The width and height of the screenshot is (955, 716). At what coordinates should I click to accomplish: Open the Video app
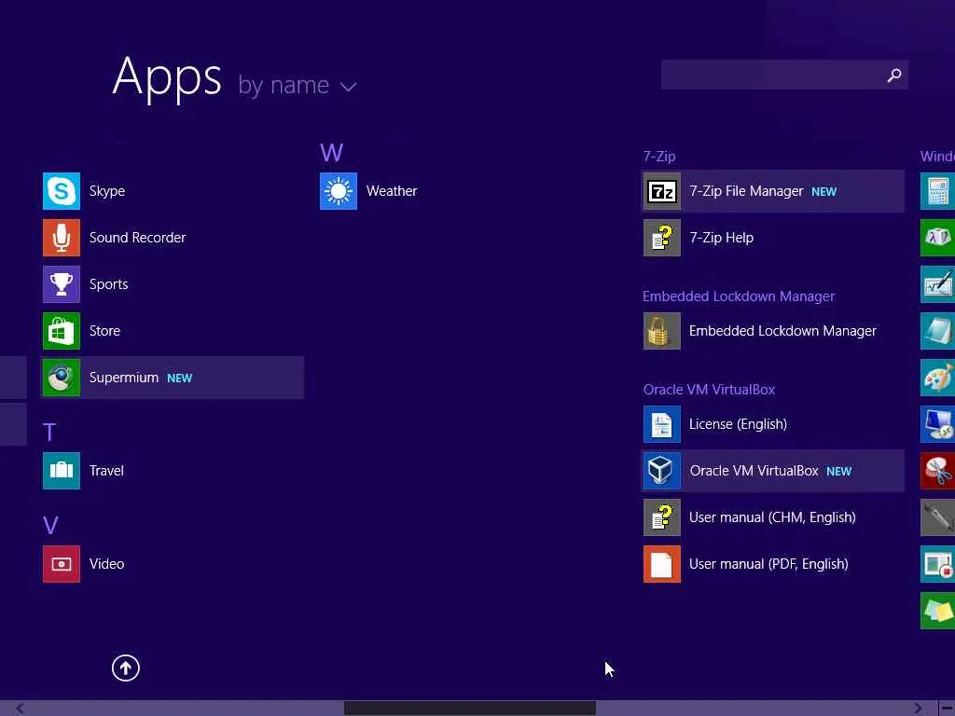172,564
